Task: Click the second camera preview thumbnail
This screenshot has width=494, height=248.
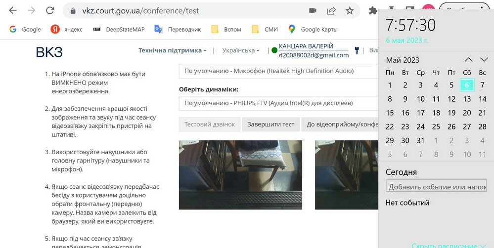Action: click(x=347, y=175)
